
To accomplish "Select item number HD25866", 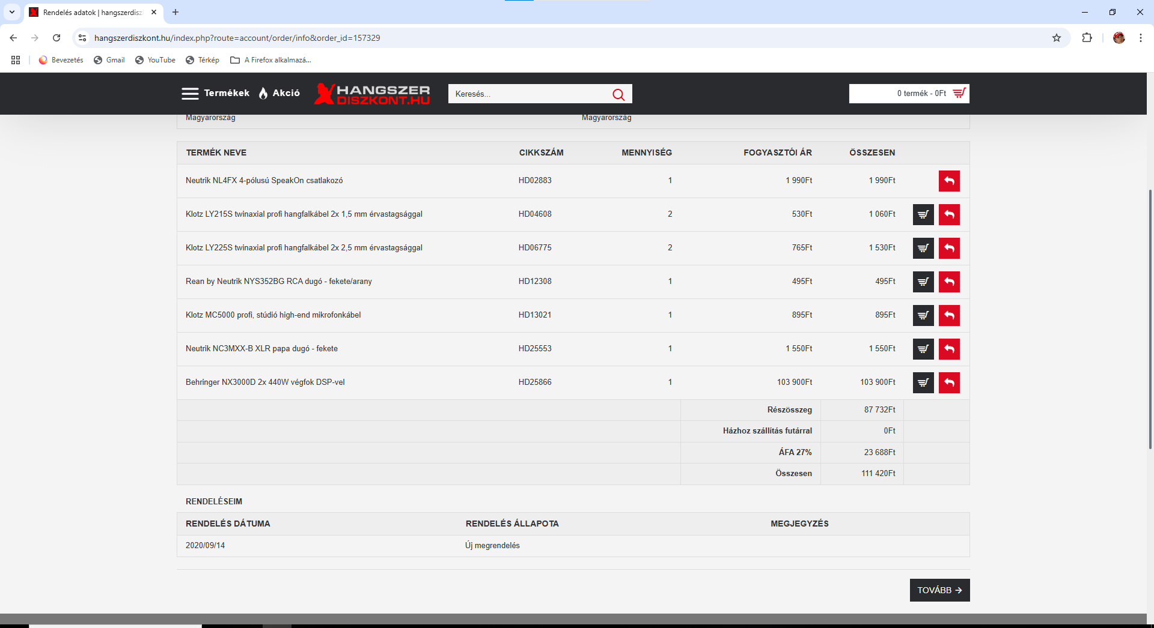I will tap(535, 382).
